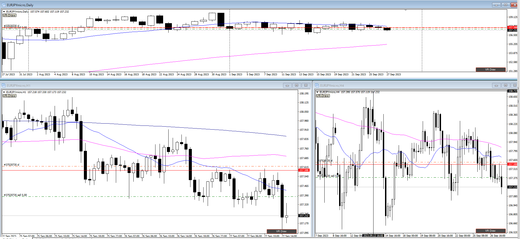
Task: Open the dropdown triangle beside EURJPYmicro,H1 label
Action: [4, 92]
